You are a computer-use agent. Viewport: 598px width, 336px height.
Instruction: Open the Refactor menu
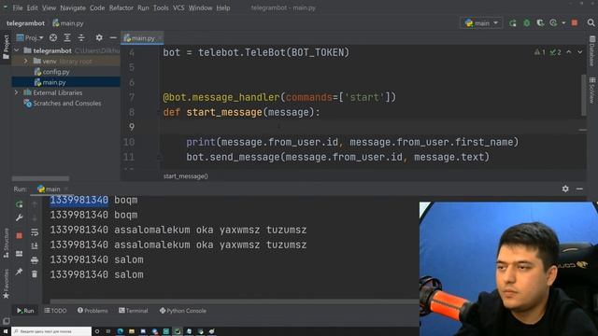(121, 7)
